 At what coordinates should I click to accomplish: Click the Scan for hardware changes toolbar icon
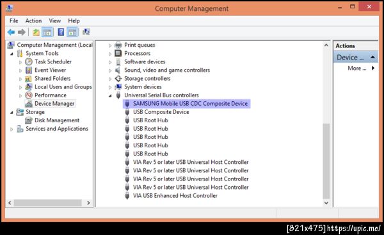pos(86,32)
